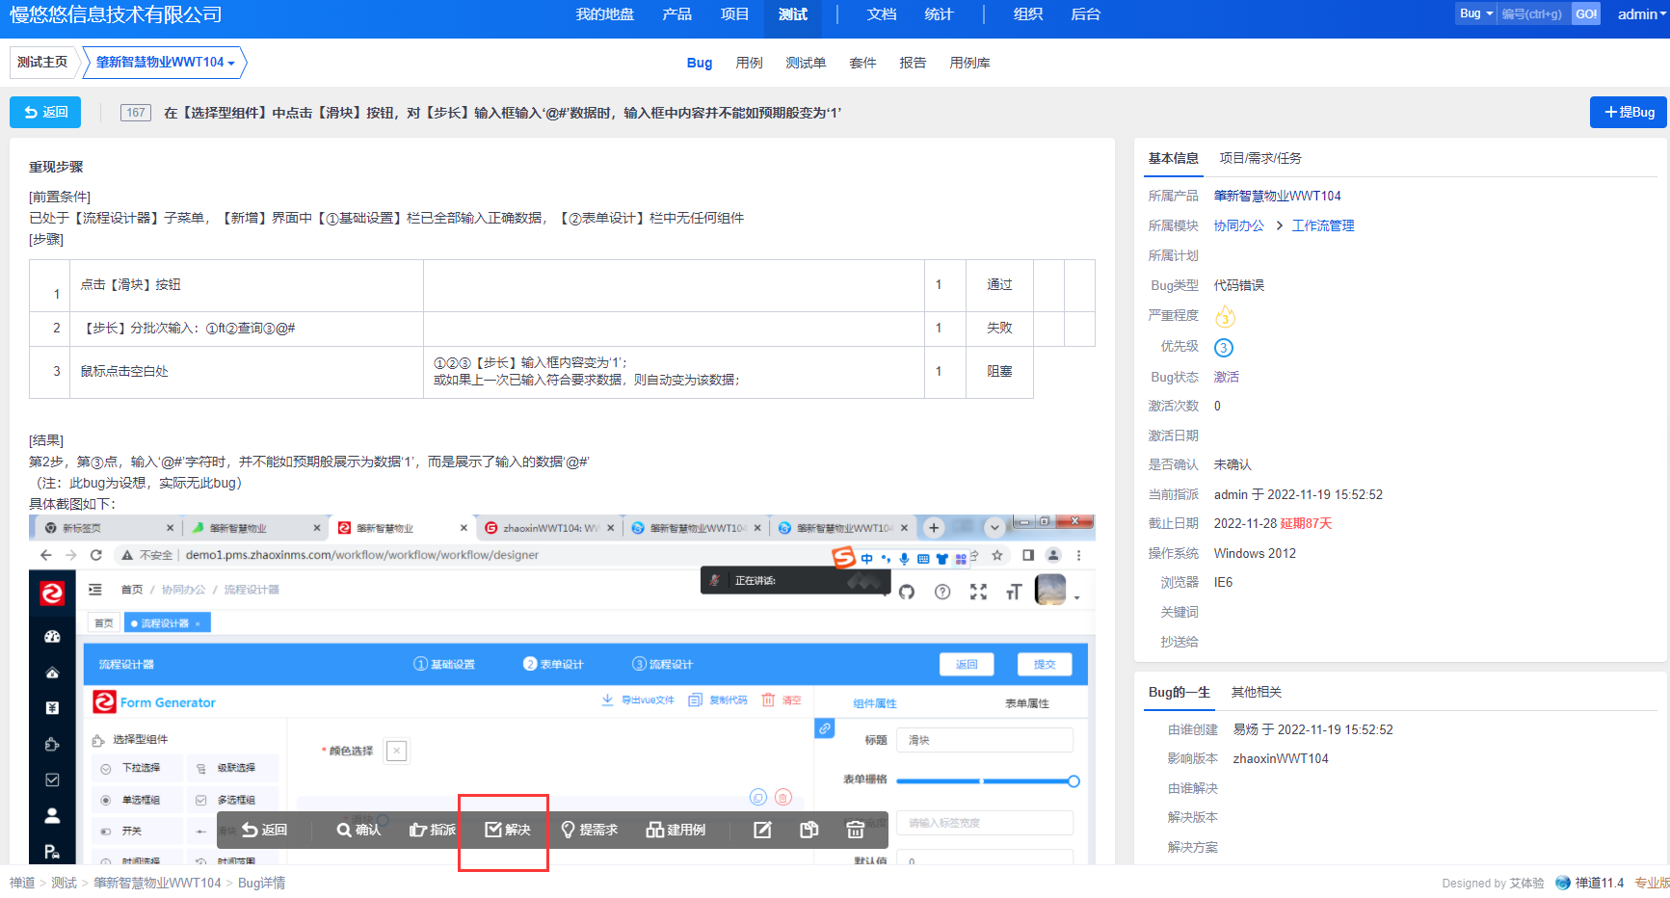Open 统计 in the top navigation

(938, 14)
